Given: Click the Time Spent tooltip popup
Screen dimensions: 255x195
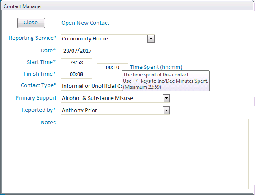Looking at the screenshot, I should (x=166, y=81).
